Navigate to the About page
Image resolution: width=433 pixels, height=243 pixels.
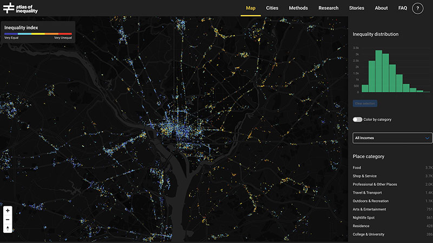click(x=381, y=8)
